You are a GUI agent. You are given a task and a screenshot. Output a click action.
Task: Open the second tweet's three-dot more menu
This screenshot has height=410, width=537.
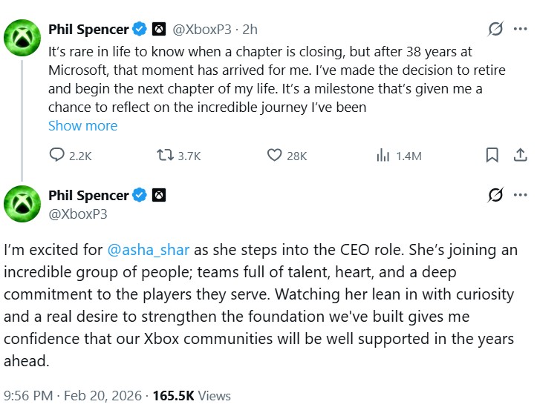coord(519,196)
